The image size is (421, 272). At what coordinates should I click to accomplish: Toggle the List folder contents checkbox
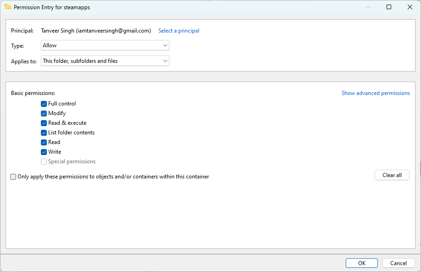click(x=44, y=133)
